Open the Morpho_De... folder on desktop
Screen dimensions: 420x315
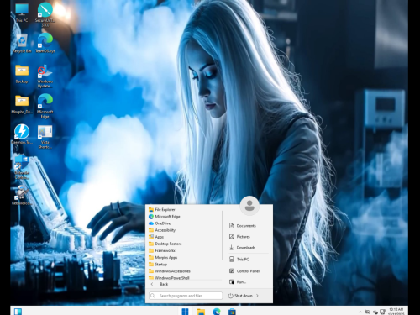click(22, 104)
